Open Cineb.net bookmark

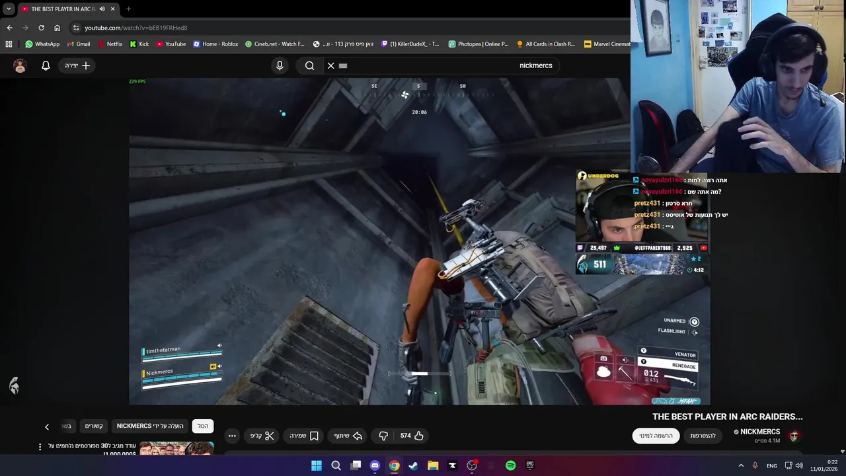[x=275, y=44]
